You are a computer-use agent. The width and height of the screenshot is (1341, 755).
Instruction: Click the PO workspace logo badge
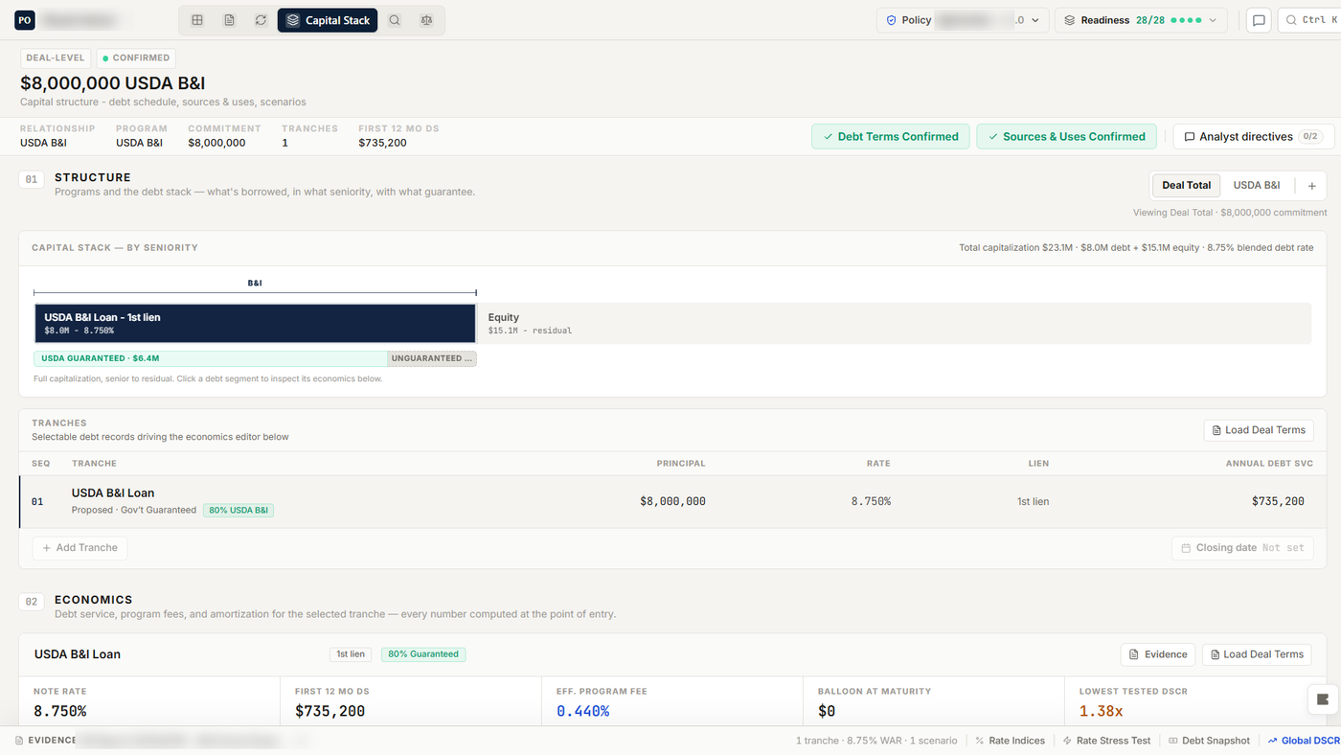pos(25,20)
